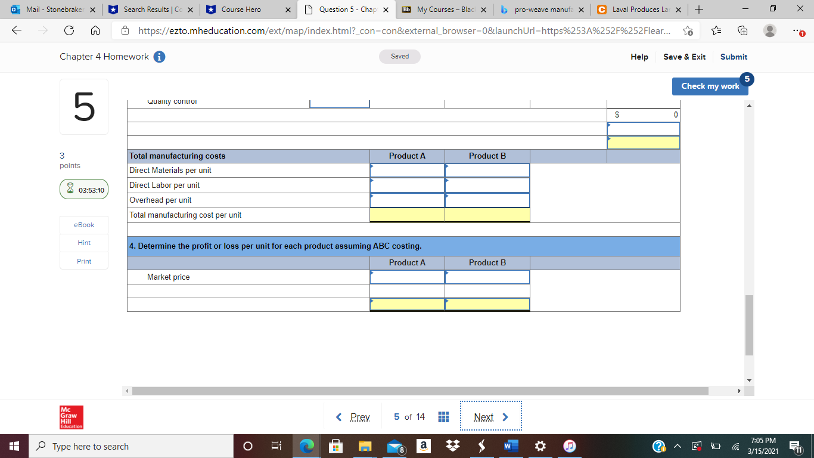
Task: Add this page to favorites via star icon
Action: pyautogui.click(x=687, y=30)
